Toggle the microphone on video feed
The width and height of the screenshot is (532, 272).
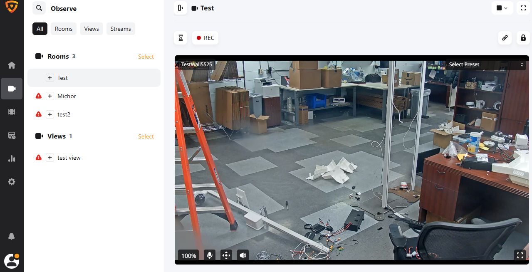[210, 255]
